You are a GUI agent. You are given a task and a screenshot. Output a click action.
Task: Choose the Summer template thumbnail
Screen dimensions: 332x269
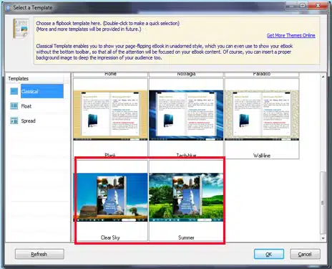pyautogui.click(x=186, y=197)
